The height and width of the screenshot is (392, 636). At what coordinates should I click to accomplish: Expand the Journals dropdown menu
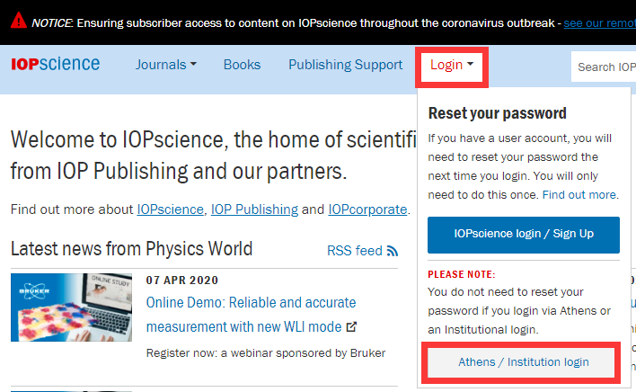pyautogui.click(x=165, y=65)
